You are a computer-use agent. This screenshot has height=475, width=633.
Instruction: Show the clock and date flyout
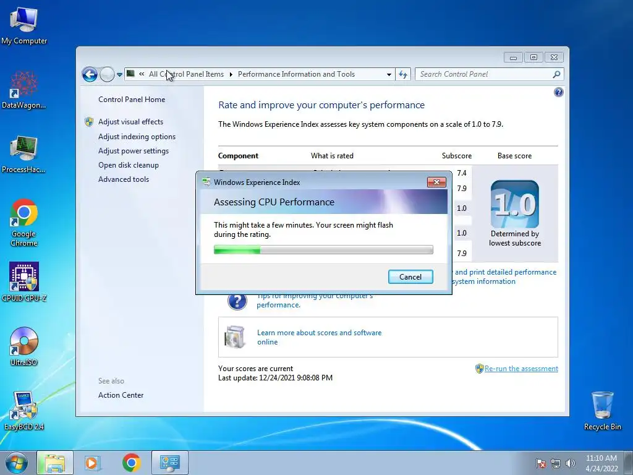pyautogui.click(x=601, y=463)
